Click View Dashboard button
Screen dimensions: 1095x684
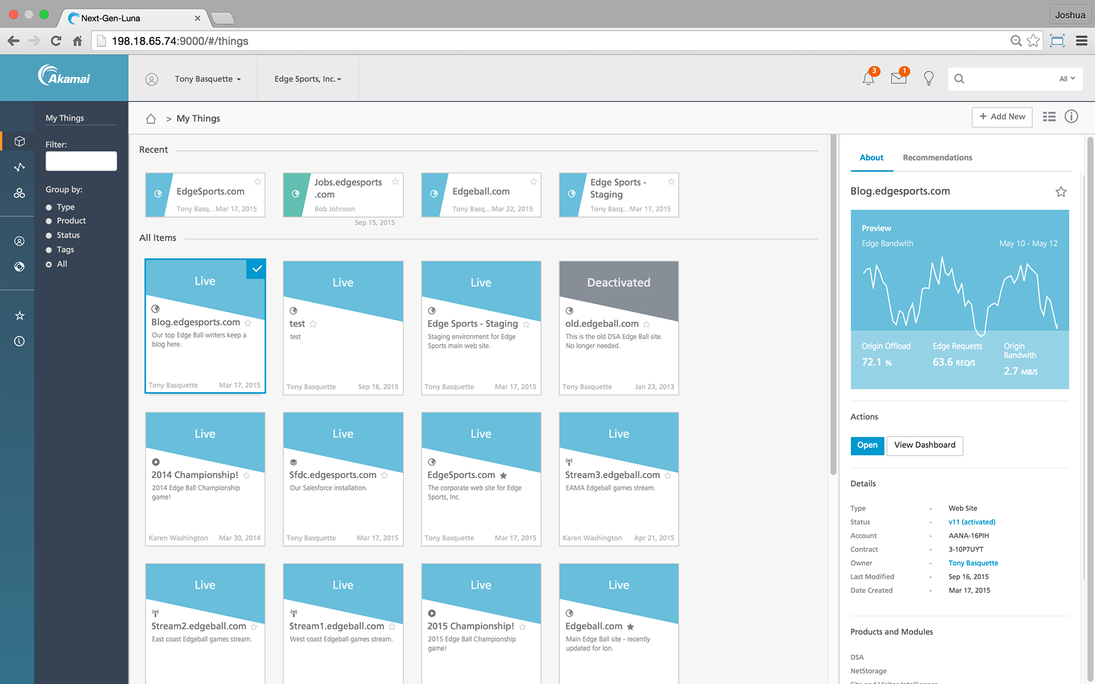pos(924,445)
